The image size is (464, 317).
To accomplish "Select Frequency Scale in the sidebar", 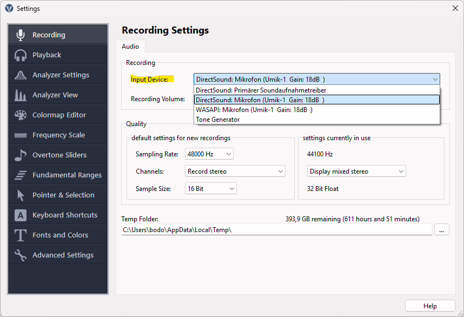I will tap(20, 134).
